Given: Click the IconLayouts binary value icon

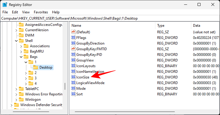Looking at the screenshot, I should click(x=73, y=66).
